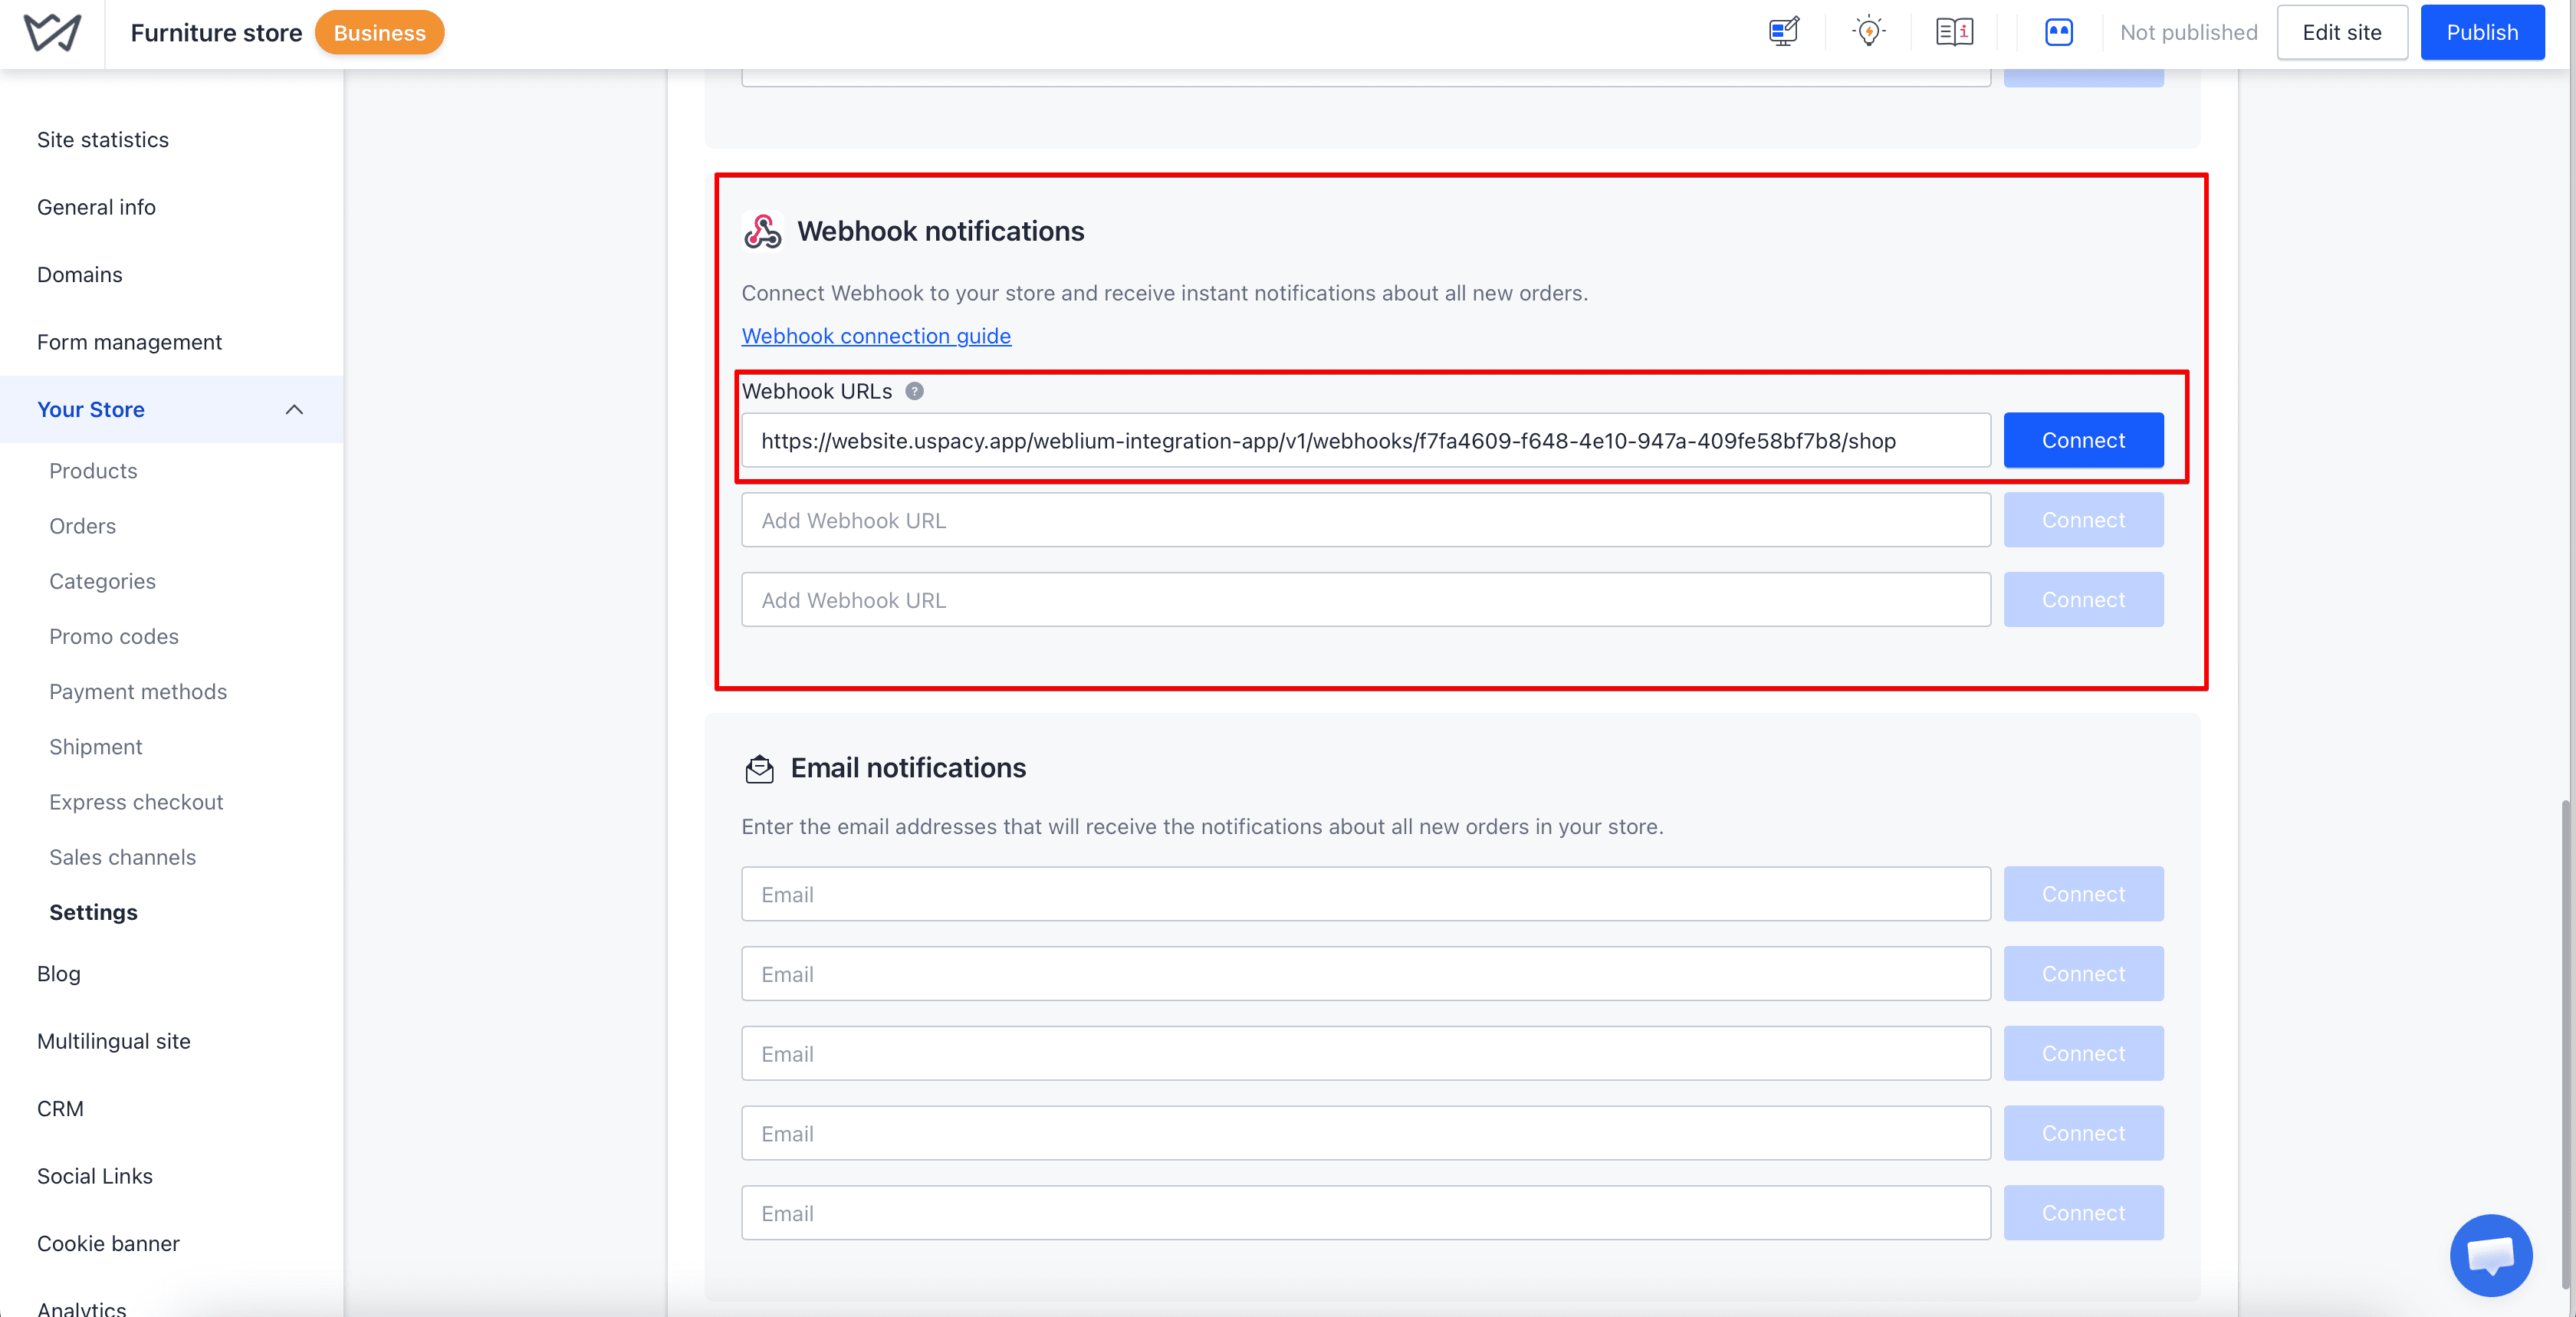Go to Payment methods

click(x=138, y=692)
